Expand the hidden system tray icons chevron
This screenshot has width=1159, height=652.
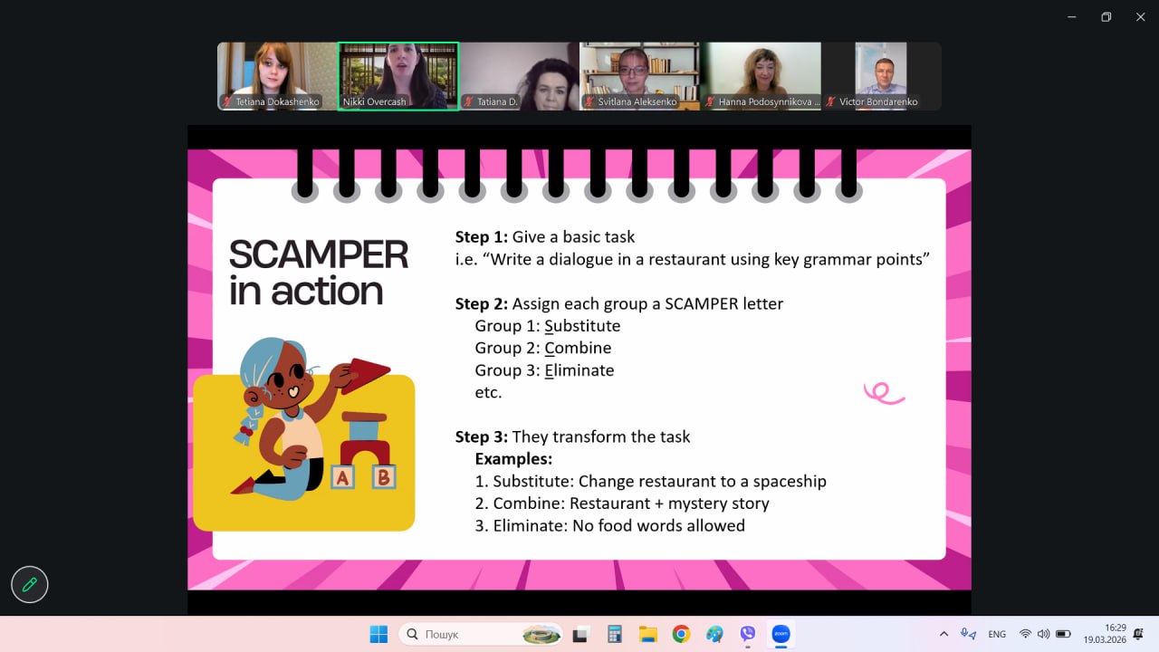943,634
